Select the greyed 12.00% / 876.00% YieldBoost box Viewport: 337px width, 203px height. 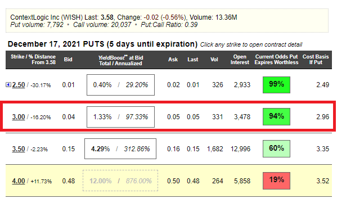(120, 181)
